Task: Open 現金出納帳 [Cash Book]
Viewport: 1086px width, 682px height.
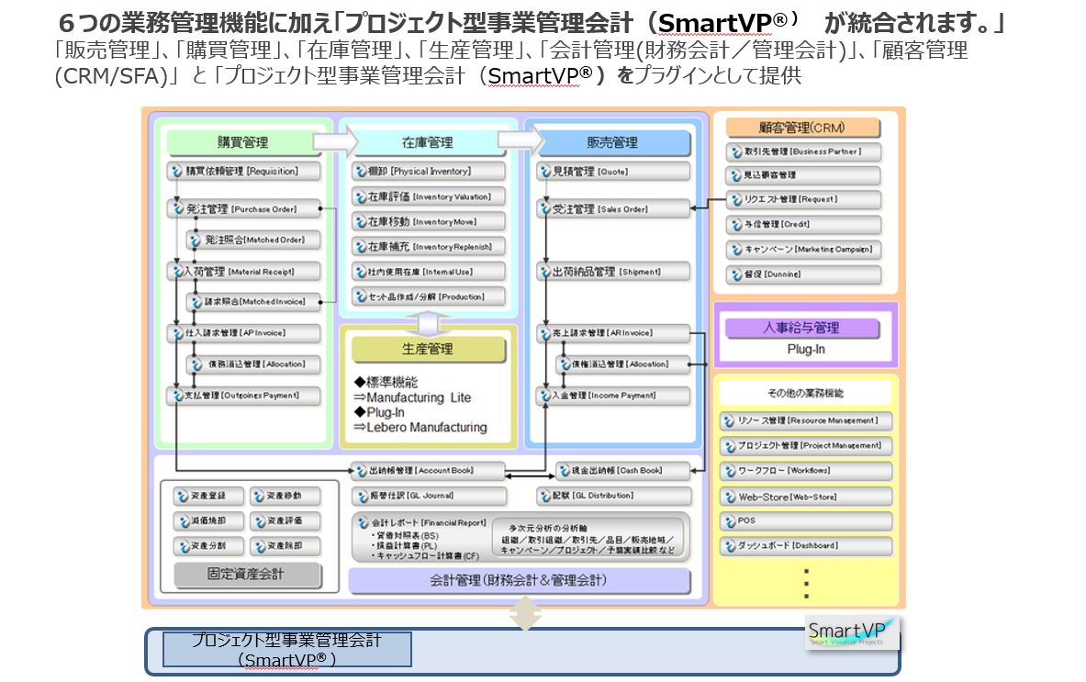Action: point(622,471)
